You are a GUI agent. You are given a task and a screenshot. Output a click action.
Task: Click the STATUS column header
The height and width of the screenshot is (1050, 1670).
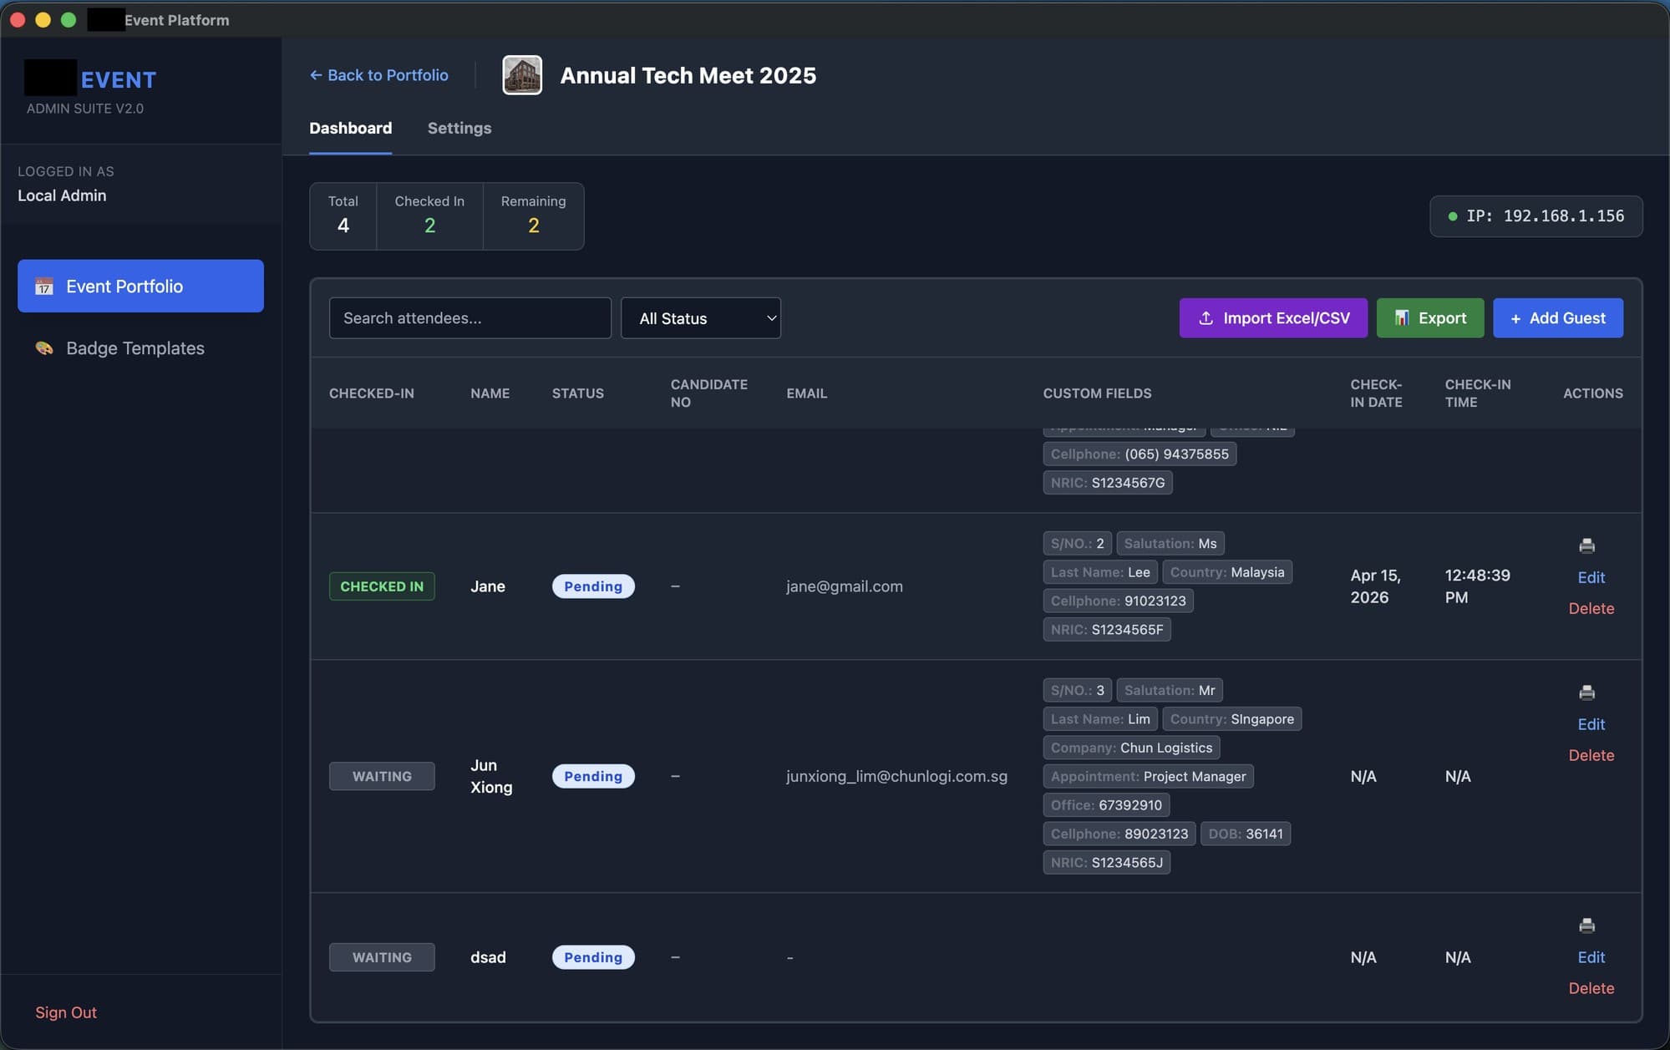pos(577,393)
